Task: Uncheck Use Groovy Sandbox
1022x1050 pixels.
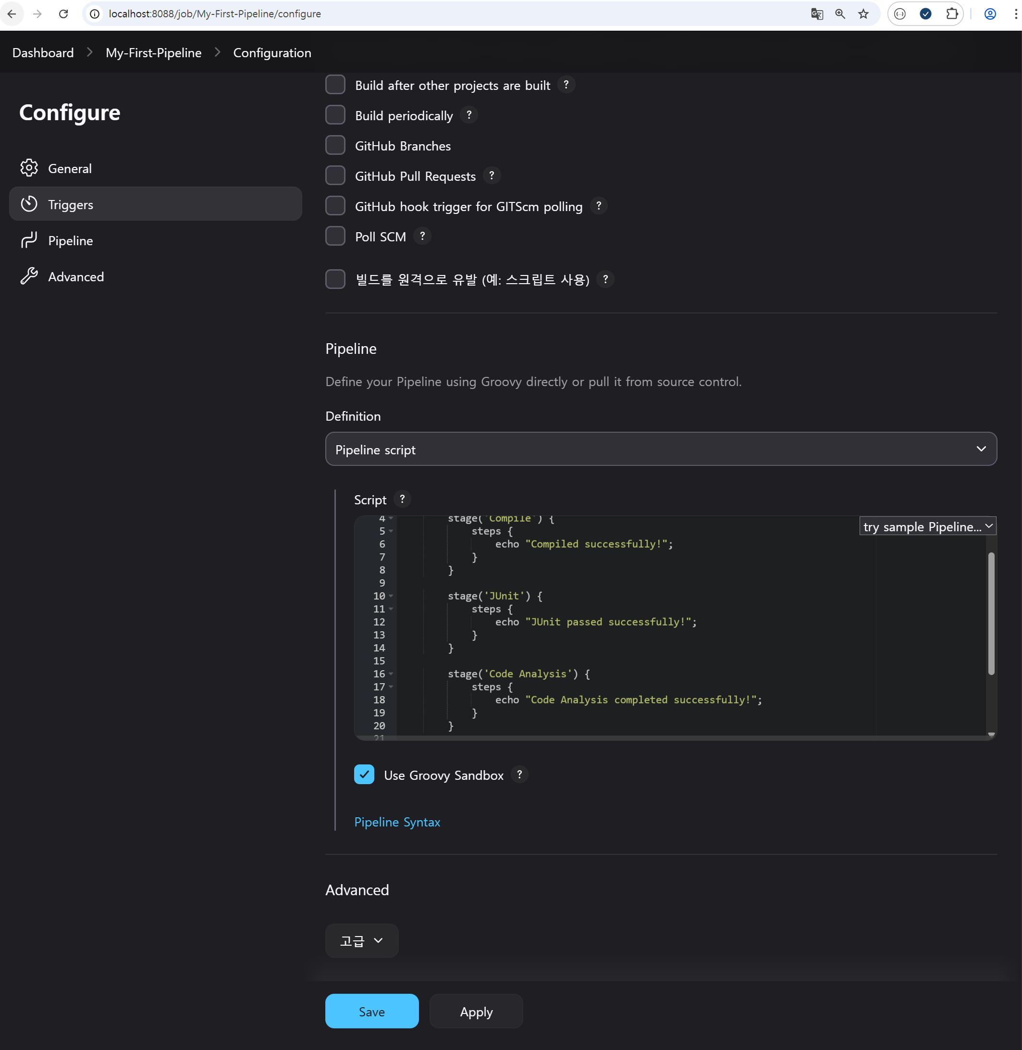Action: tap(364, 775)
